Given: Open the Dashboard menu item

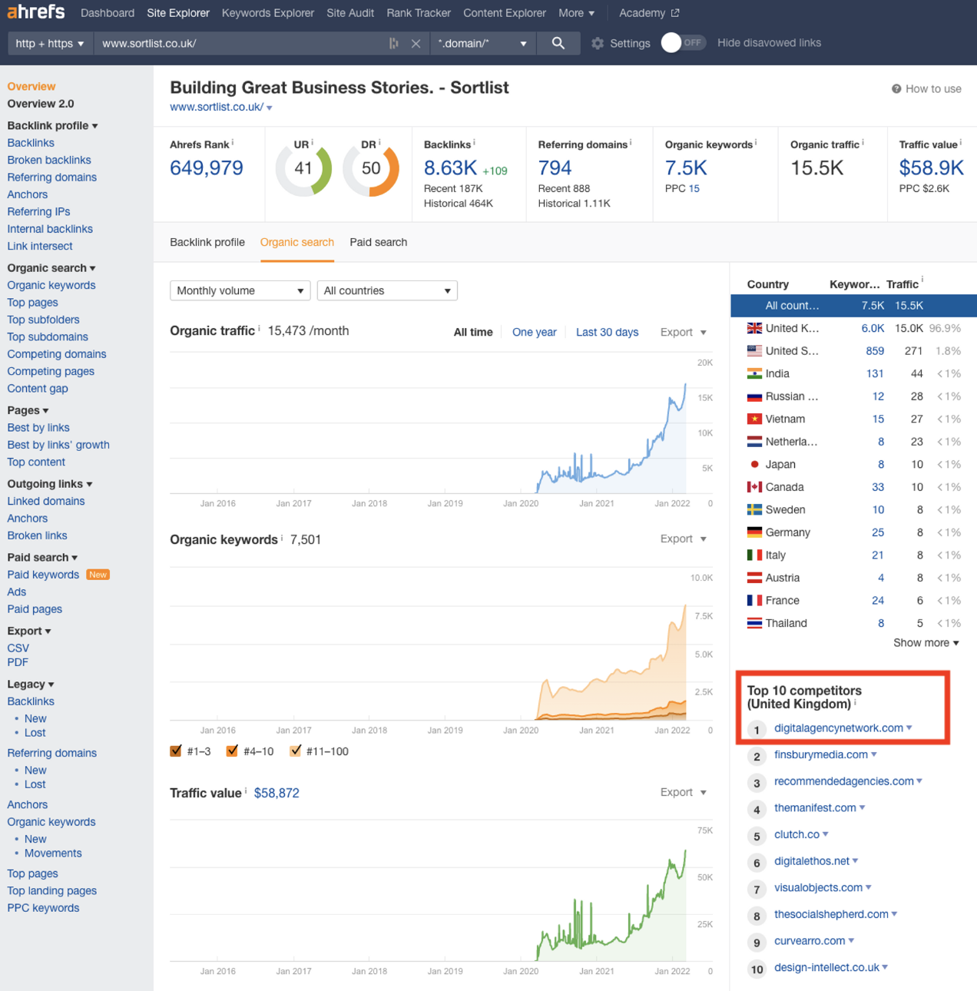Looking at the screenshot, I should coord(108,13).
